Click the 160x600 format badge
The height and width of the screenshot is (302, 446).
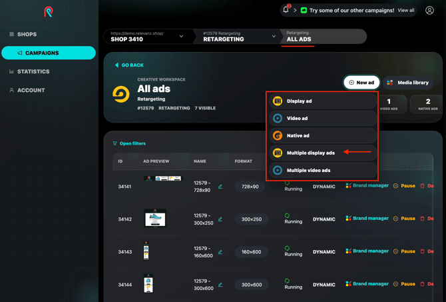pyautogui.click(x=251, y=252)
